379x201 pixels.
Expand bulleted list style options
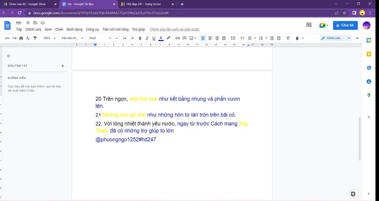tap(255, 38)
